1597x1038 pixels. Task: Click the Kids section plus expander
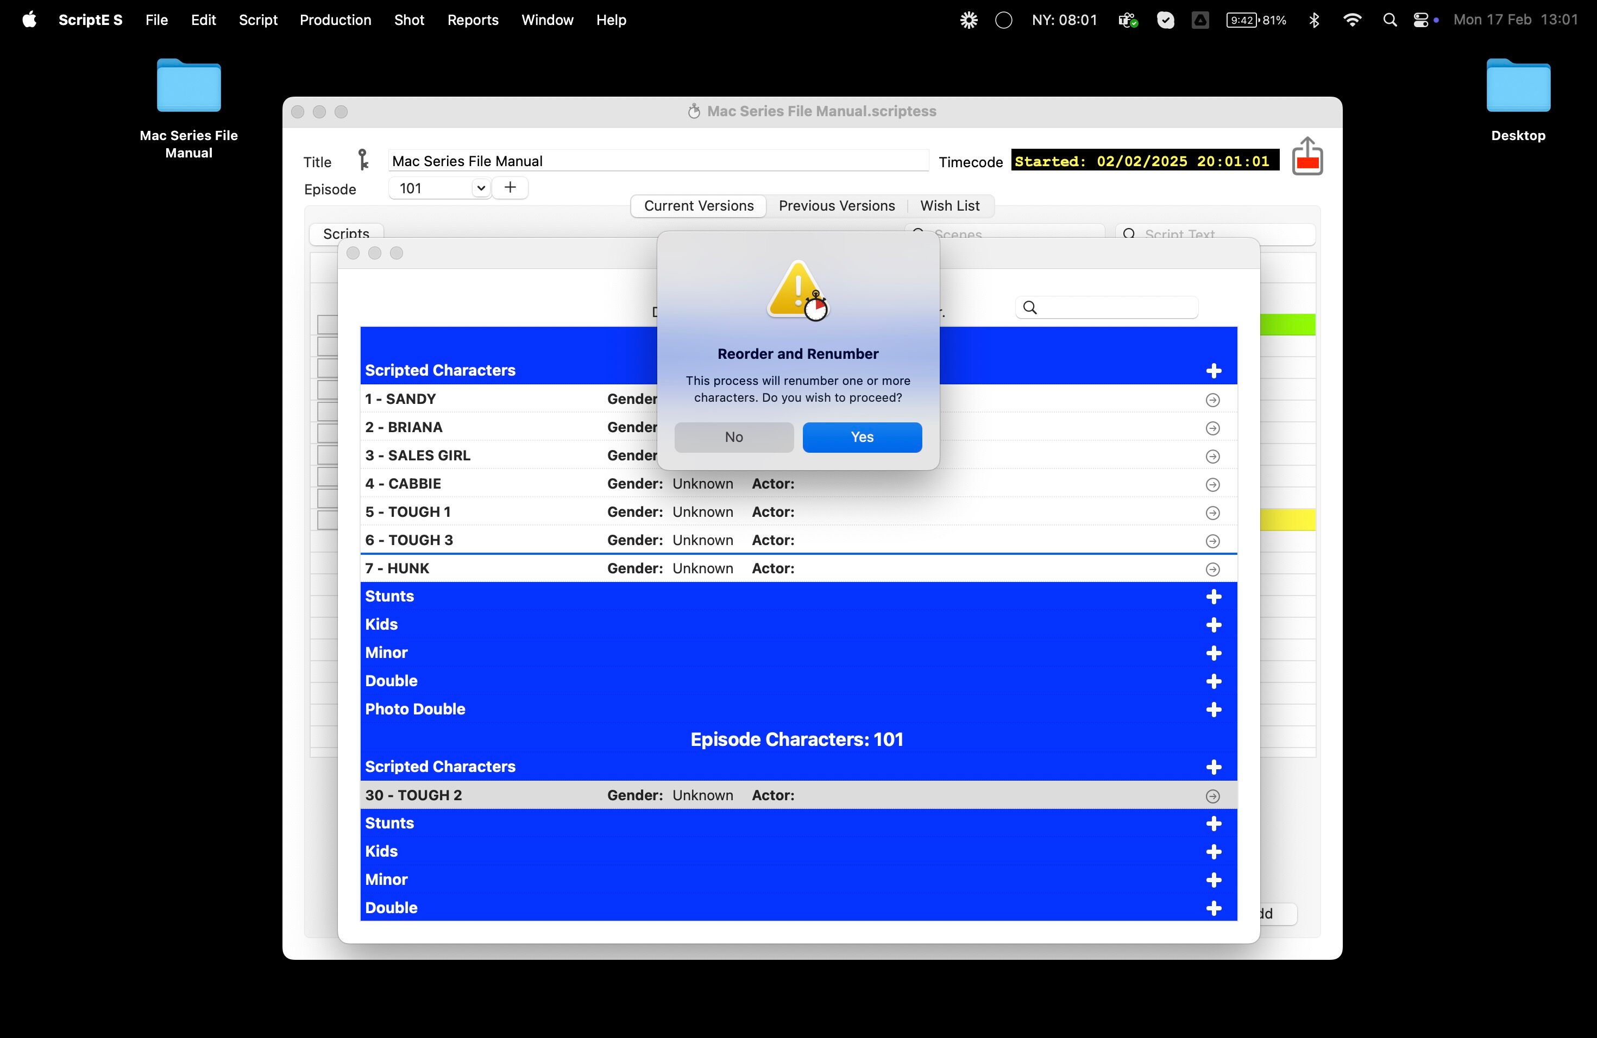pyautogui.click(x=1213, y=625)
